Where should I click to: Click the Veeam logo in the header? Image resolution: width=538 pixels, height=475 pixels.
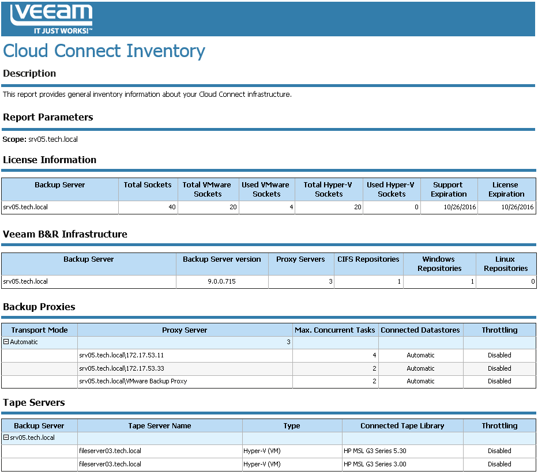point(51,19)
